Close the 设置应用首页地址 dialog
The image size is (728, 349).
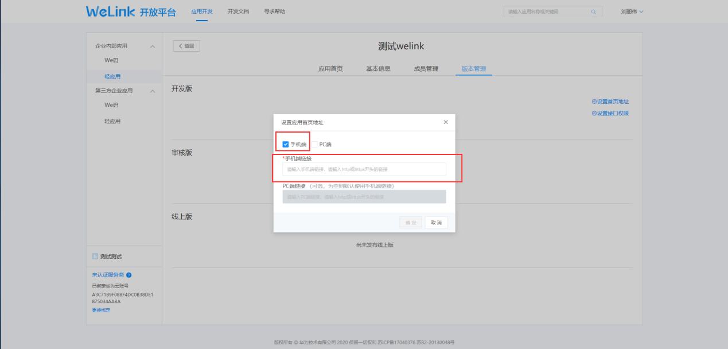(x=446, y=122)
